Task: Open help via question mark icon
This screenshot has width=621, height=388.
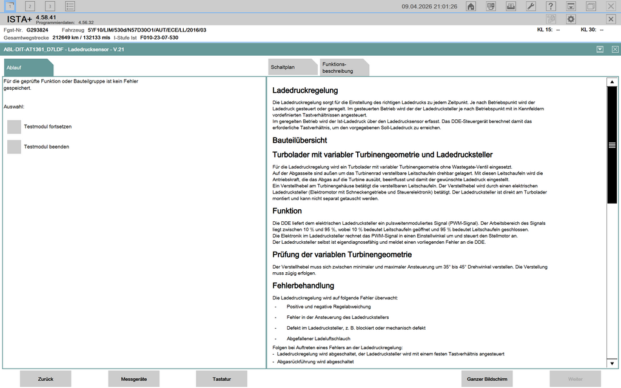Action: click(551, 6)
